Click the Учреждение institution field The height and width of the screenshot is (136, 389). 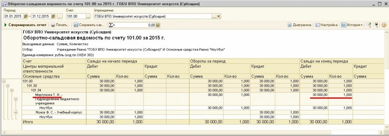click(x=153, y=17)
